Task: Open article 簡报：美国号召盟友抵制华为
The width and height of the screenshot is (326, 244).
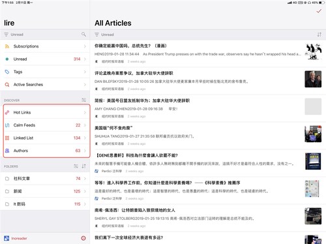Action: (x=208, y=108)
